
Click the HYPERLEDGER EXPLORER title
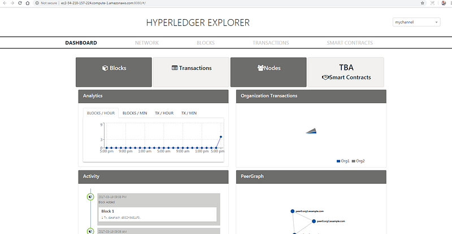tap(198, 23)
